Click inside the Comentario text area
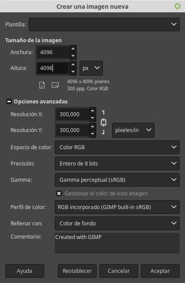 click(x=117, y=243)
